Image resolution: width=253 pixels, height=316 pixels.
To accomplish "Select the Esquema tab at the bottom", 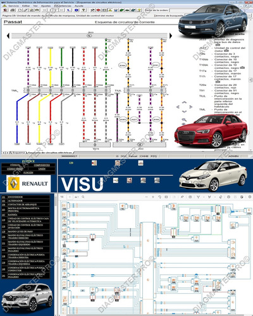I will pyautogui.click(x=19, y=152).
